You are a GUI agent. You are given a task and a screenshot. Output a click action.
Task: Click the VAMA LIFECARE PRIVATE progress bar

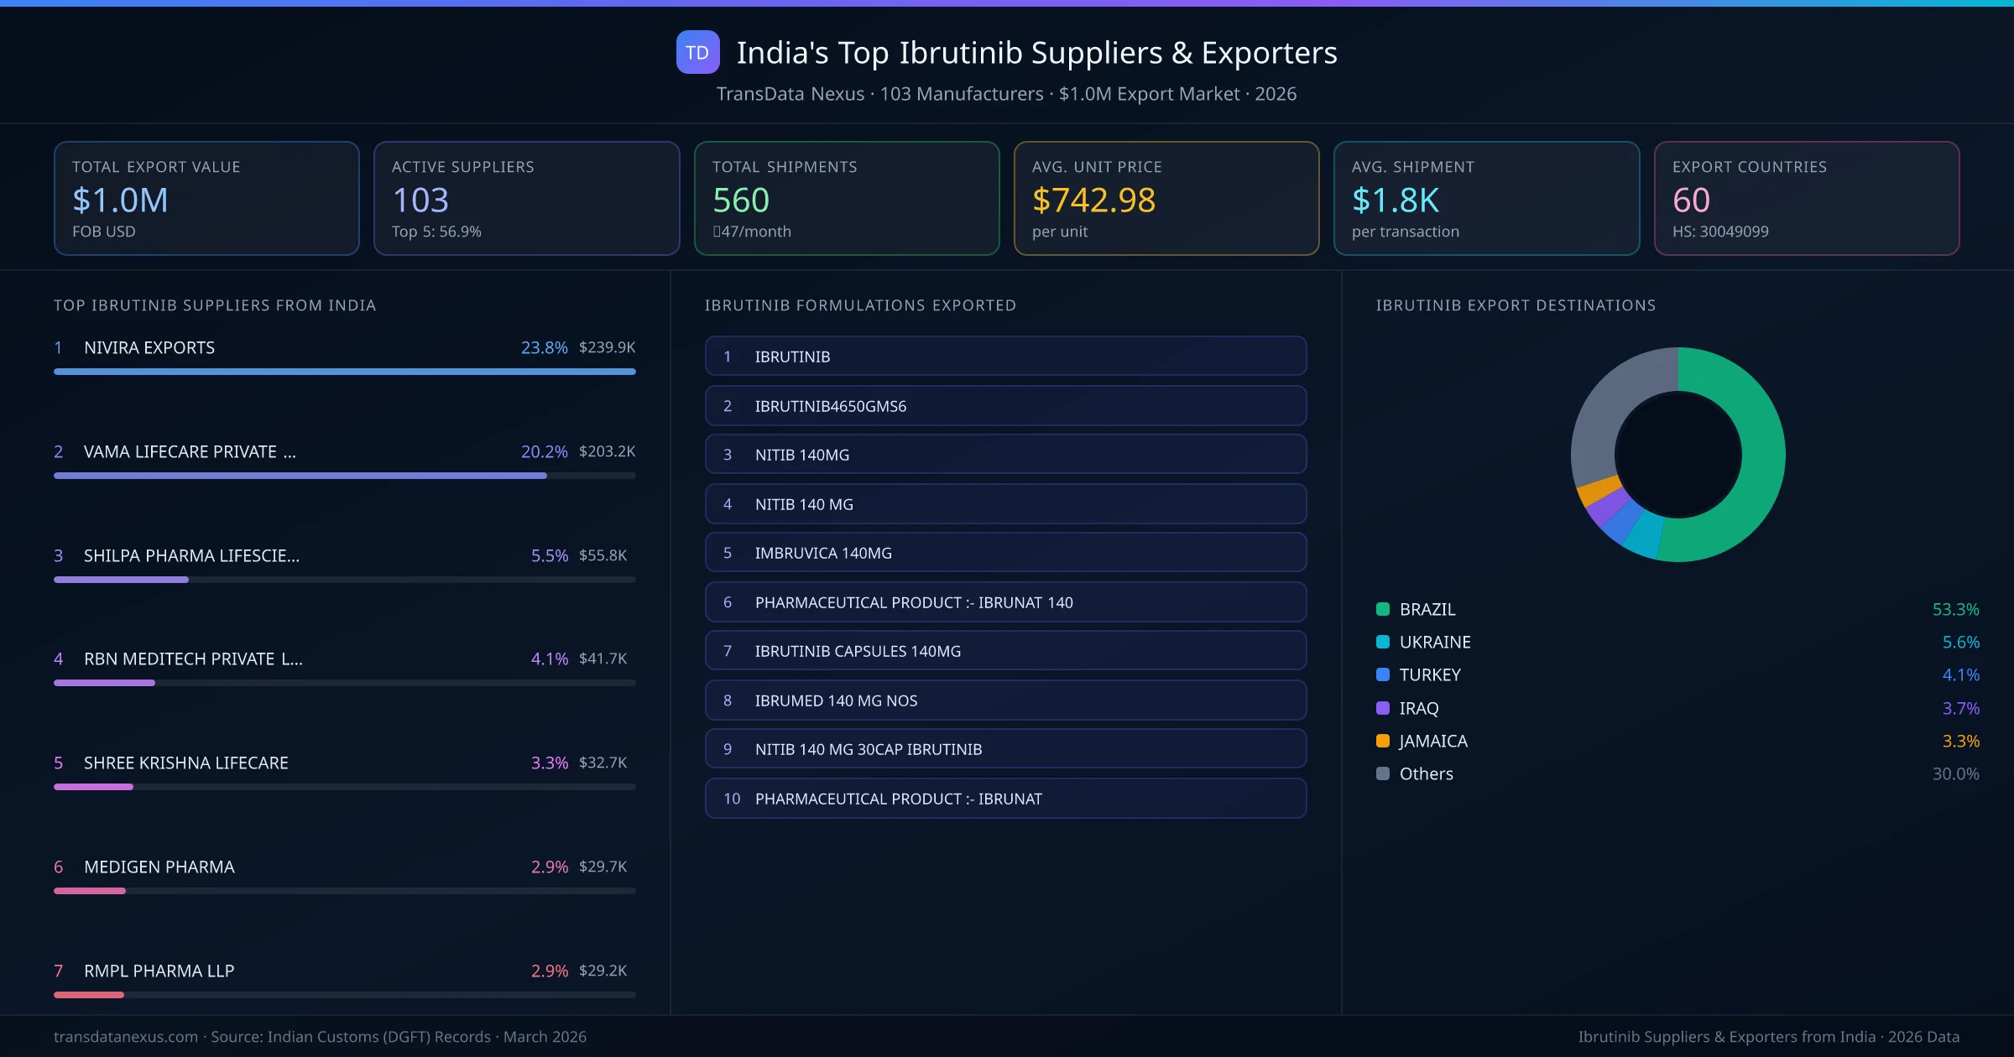click(x=300, y=476)
